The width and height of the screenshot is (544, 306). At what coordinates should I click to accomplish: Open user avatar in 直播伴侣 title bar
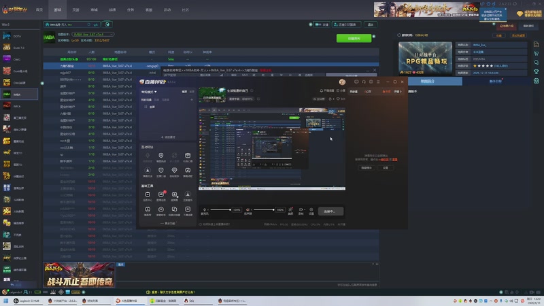[342, 82]
